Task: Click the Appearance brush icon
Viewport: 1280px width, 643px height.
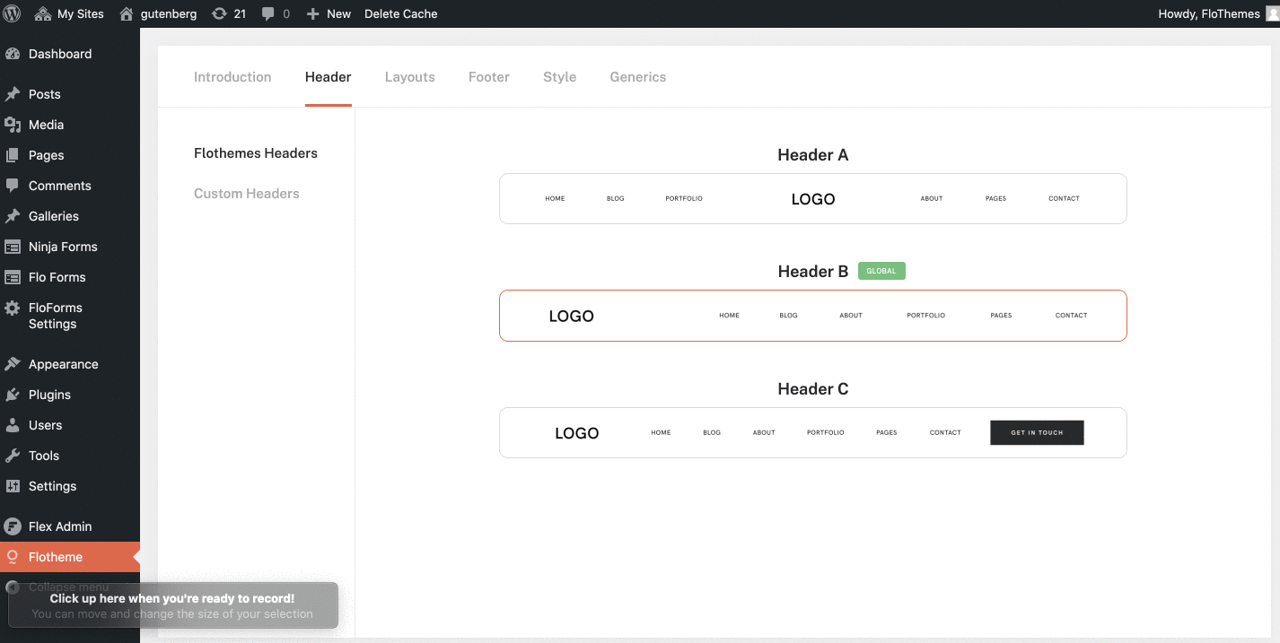Action: click(13, 364)
